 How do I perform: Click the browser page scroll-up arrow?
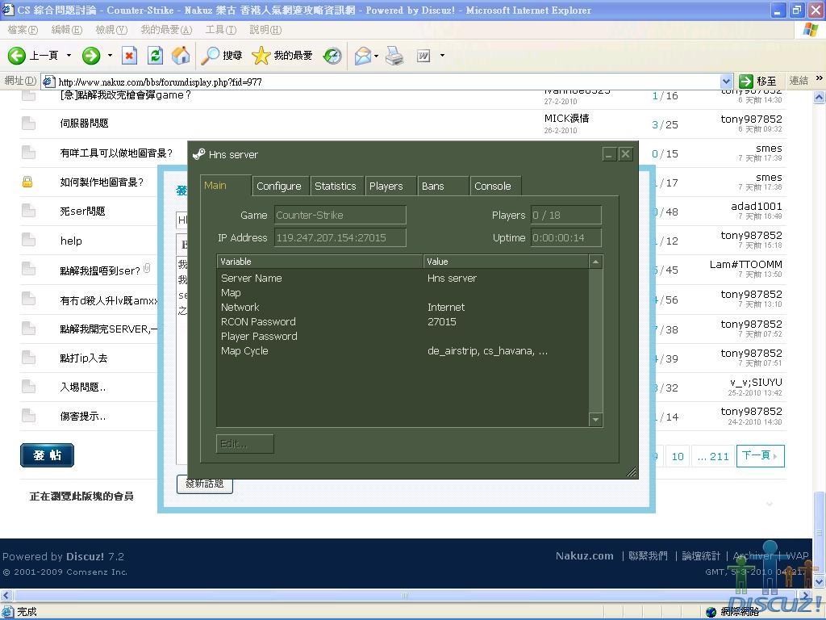820,97
